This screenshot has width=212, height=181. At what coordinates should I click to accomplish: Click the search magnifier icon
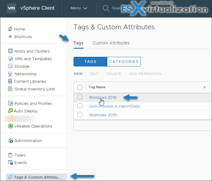click(x=106, y=8)
